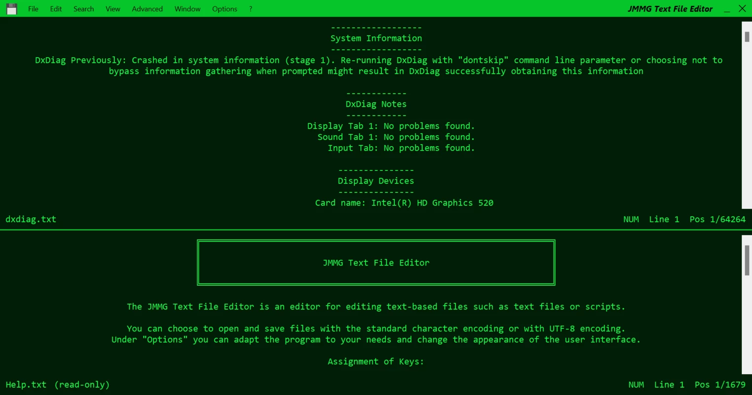Click NUM indicator in dxdiag.txt status bar
This screenshot has width=752, height=395.
point(631,219)
